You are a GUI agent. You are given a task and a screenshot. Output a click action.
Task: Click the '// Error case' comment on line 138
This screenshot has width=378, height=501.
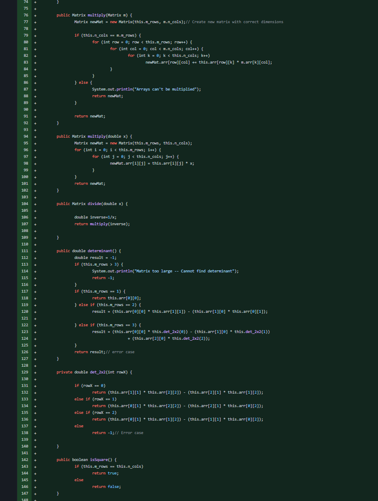click(129, 433)
